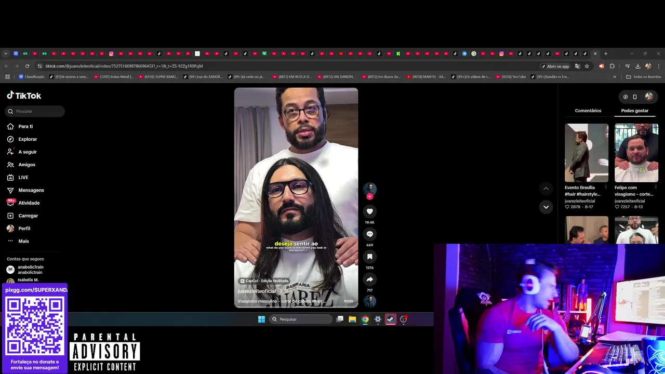Open File Explorer from taskbar
Screen dimensions: 665x374
click(352, 319)
